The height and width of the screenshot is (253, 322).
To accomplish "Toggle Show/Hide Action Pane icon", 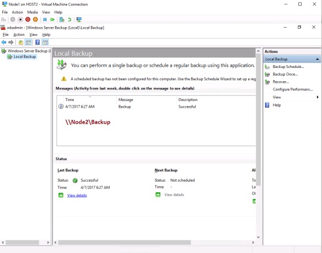I will [x=45, y=43].
